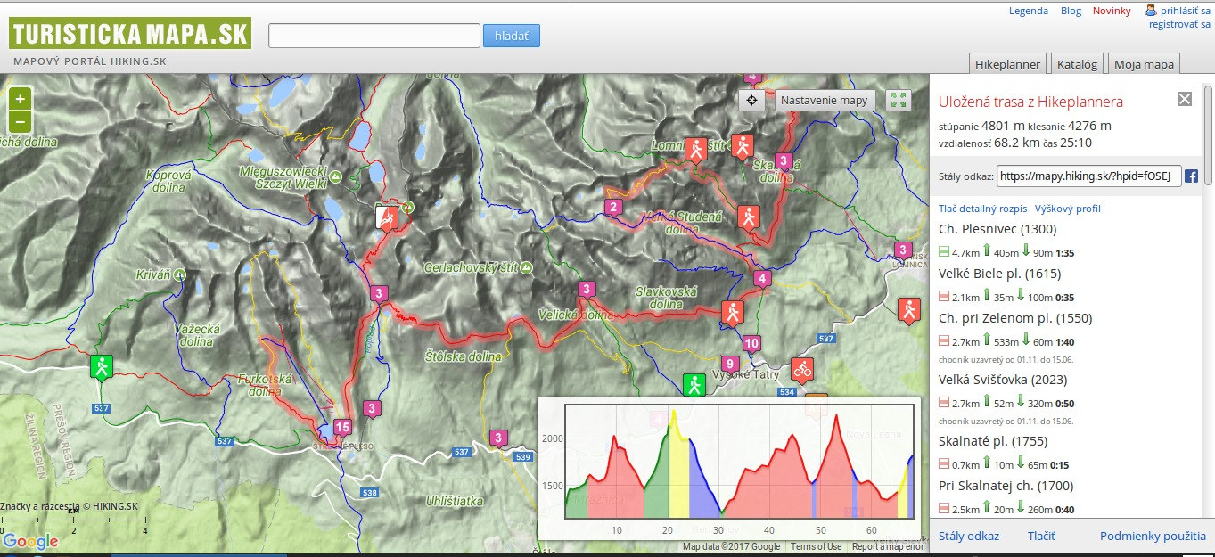Open the red hiker marker on Lomnický štít label
Screen dimensions: 1215x557
click(696, 149)
